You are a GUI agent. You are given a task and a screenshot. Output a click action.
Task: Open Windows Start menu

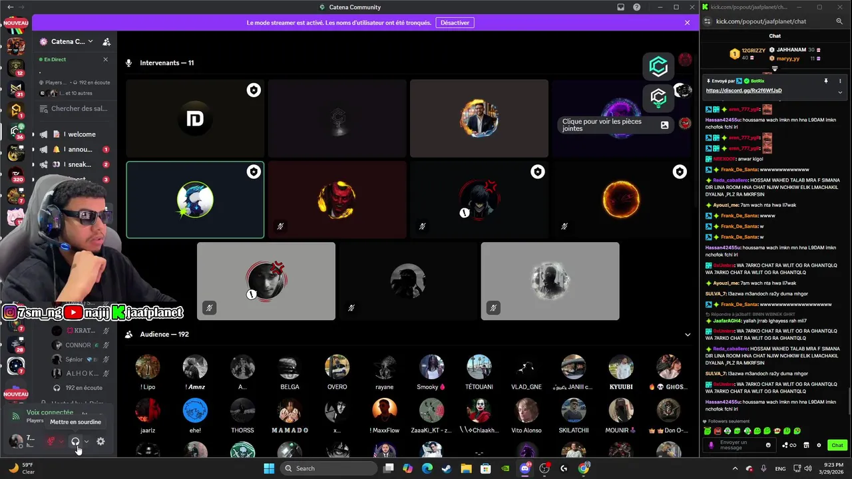click(x=269, y=468)
